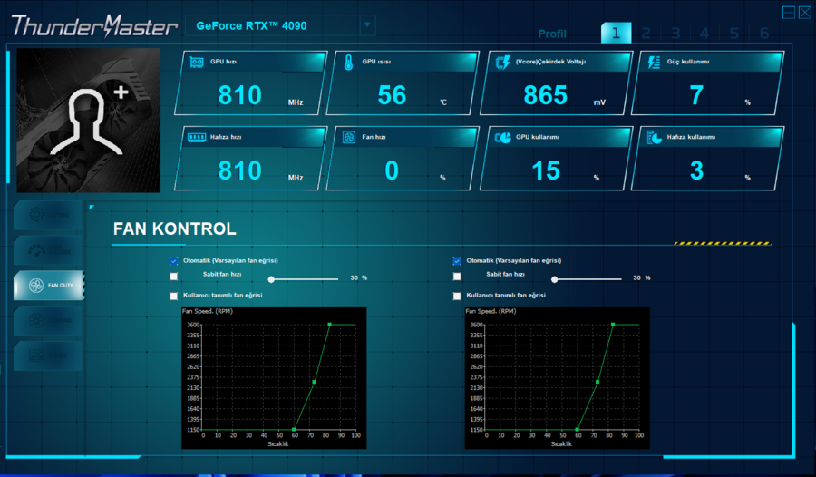Screen dimensions: 816x477
Task: Minimize the ThunderMaster window
Action: (789, 12)
